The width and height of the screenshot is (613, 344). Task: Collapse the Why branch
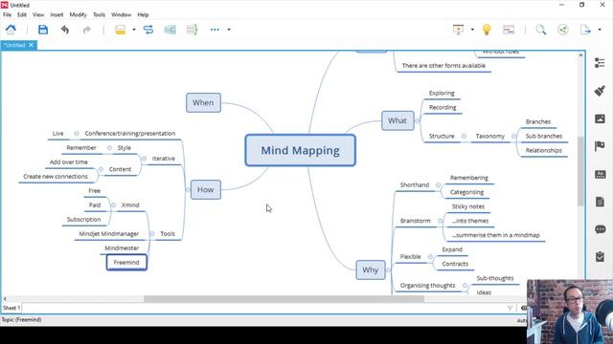(388, 269)
